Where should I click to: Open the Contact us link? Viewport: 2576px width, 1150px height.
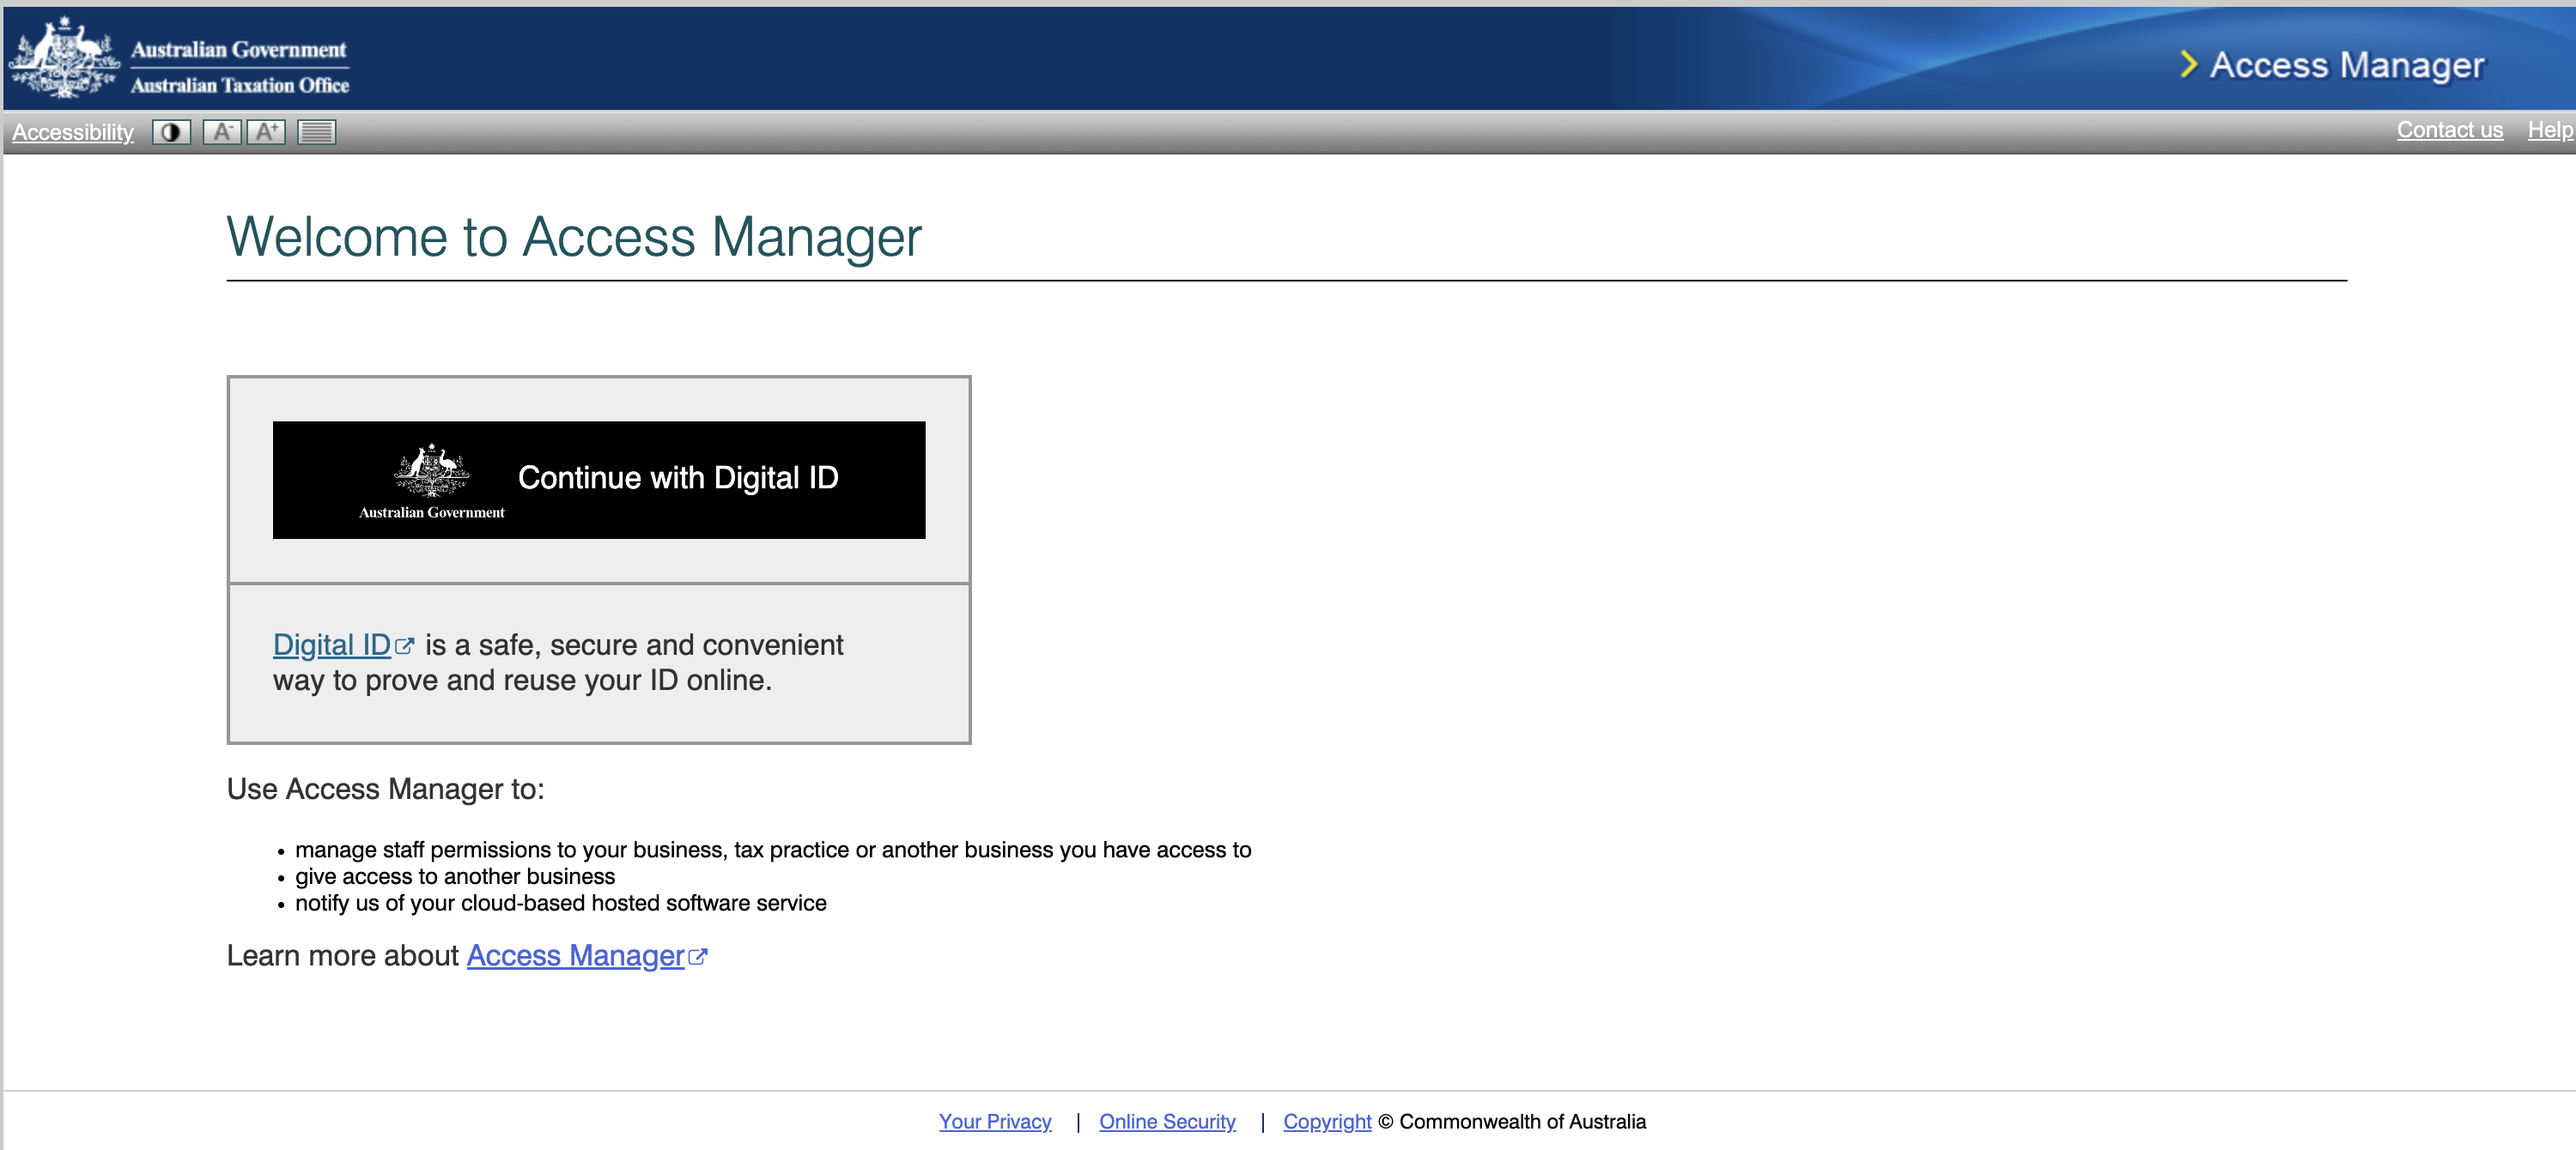click(2449, 130)
